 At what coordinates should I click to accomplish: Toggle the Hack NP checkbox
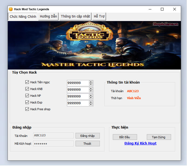pos(27,95)
